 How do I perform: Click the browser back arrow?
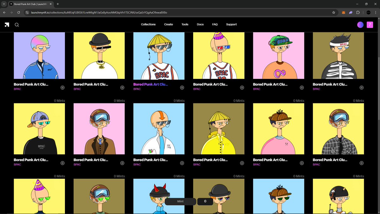click(x=4, y=12)
